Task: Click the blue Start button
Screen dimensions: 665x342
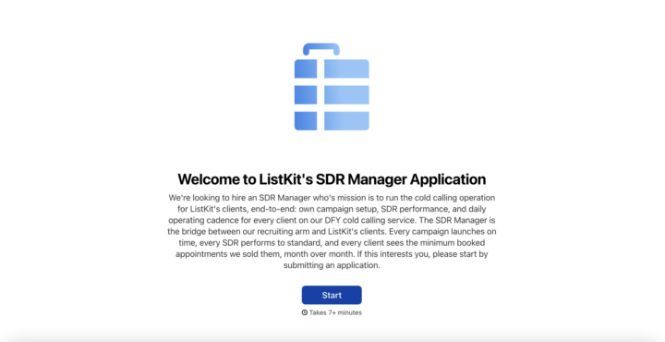Action: [332, 295]
